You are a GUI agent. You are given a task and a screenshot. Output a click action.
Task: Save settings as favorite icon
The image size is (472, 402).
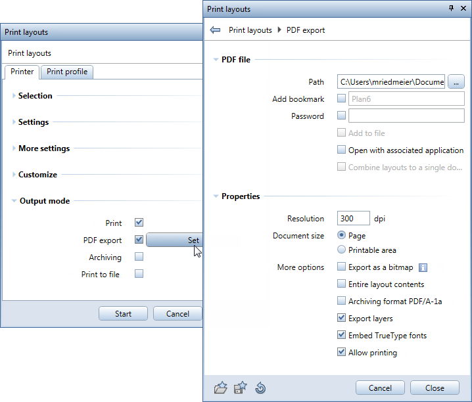click(x=241, y=388)
